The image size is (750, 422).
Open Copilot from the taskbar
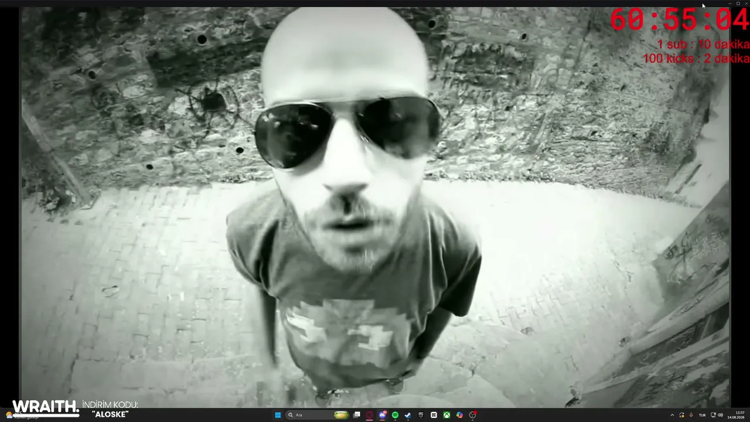tap(459, 415)
